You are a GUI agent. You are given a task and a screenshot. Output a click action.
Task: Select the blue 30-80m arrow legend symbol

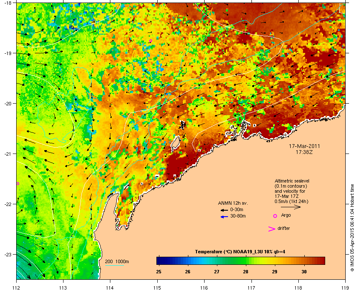(x=224, y=217)
